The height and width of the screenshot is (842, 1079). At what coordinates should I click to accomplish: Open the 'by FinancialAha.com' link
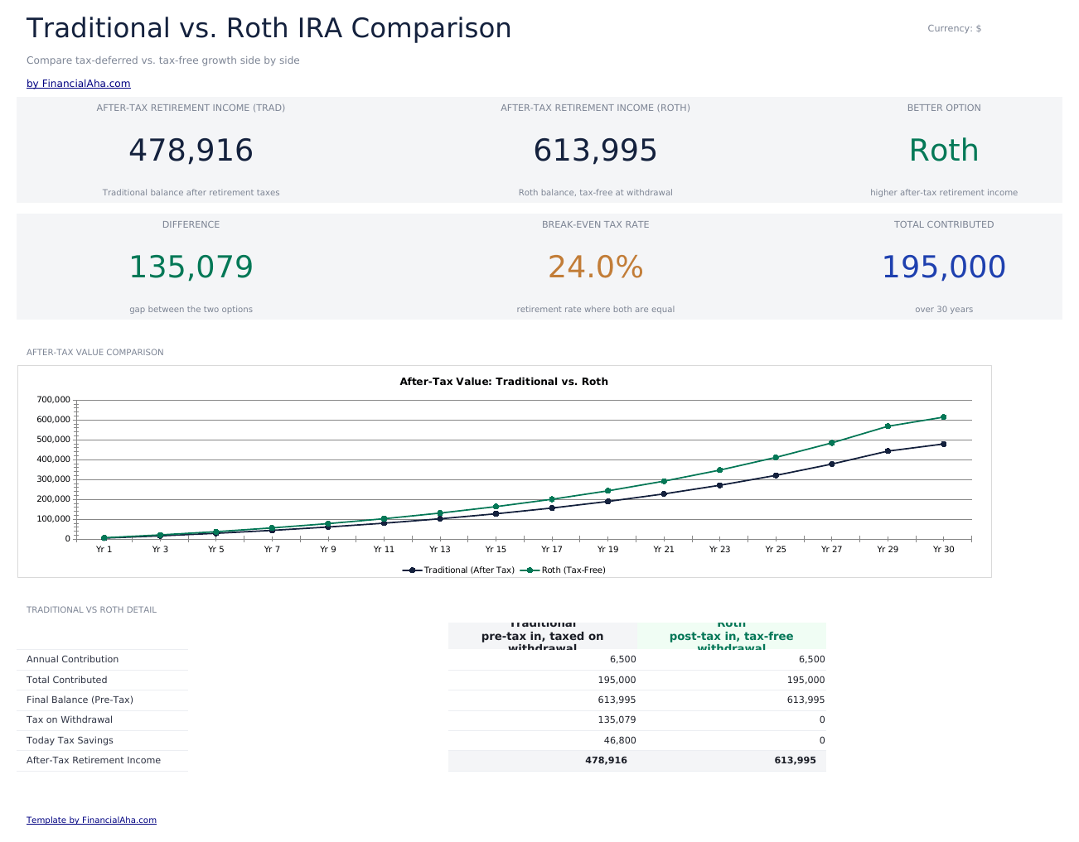tap(79, 84)
